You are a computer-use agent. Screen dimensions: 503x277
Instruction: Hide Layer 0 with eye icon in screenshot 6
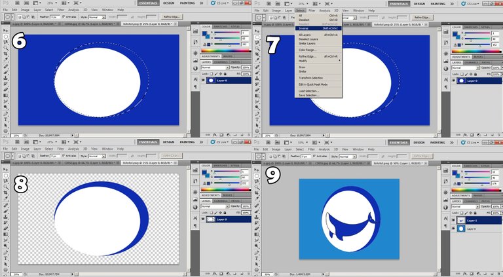(203, 81)
